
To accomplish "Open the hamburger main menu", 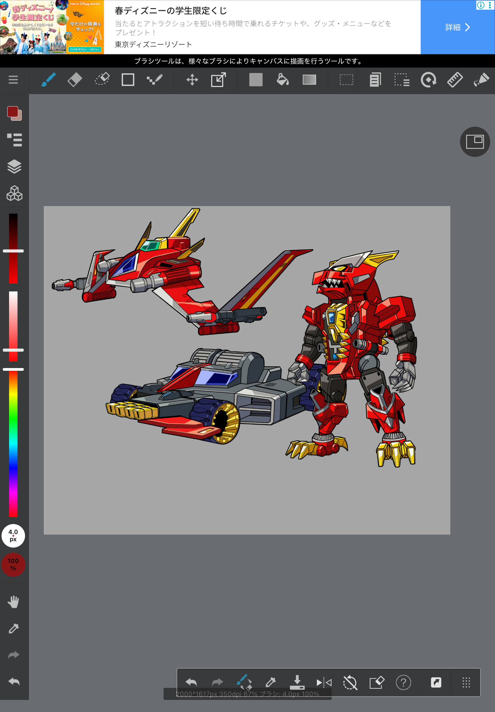I will pos(13,80).
